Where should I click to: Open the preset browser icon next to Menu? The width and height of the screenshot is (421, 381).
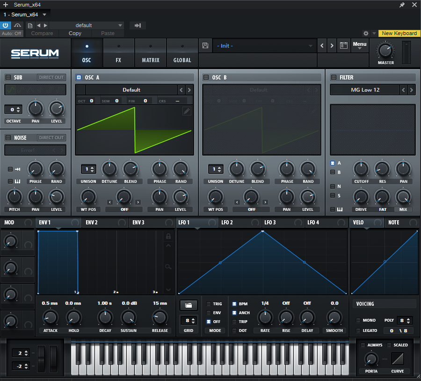[x=344, y=45]
